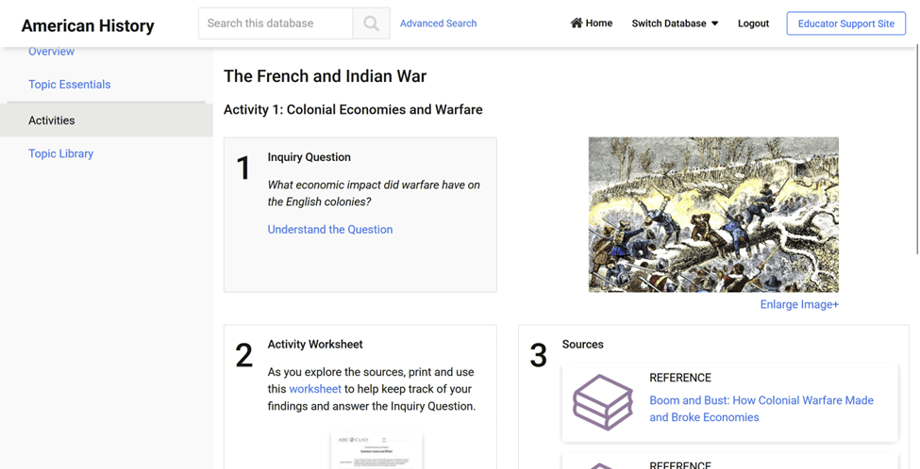Click the page vertical scrollbar
920x469 pixels.
pos(915,151)
